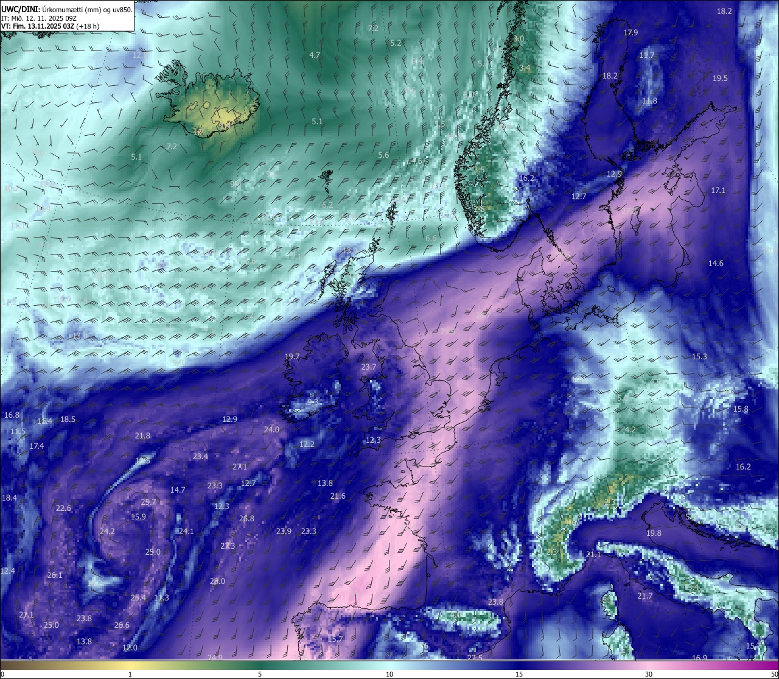Click the 11.5 value label
This screenshot has height=679, width=779.
coord(18,431)
